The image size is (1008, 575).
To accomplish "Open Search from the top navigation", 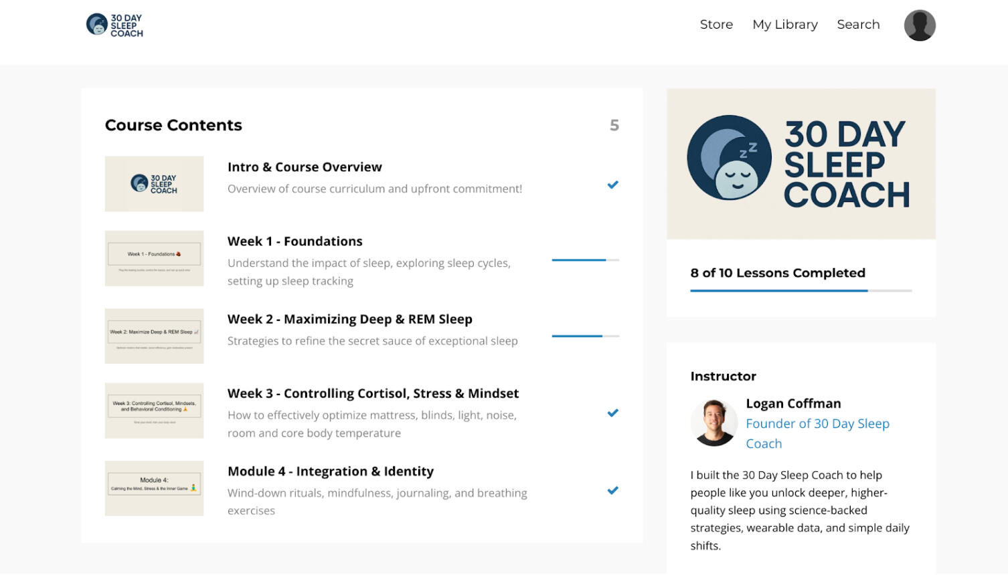I will pyautogui.click(x=858, y=25).
